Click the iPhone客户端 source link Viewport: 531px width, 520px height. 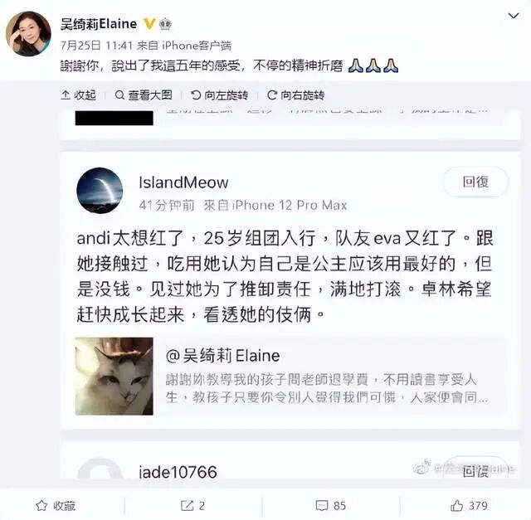point(197,46)
